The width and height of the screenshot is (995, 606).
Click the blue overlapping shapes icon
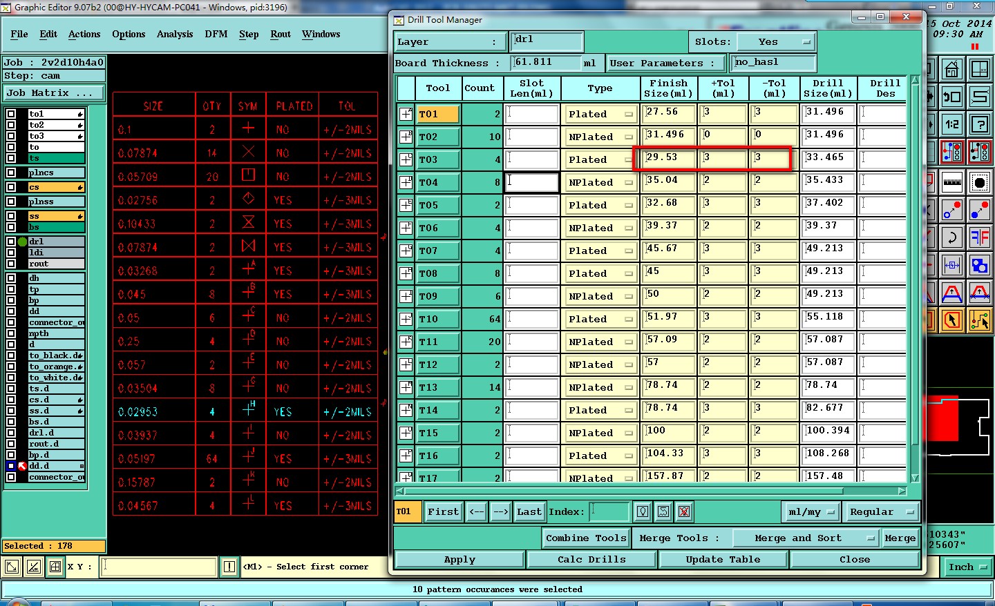click(980, 265)
